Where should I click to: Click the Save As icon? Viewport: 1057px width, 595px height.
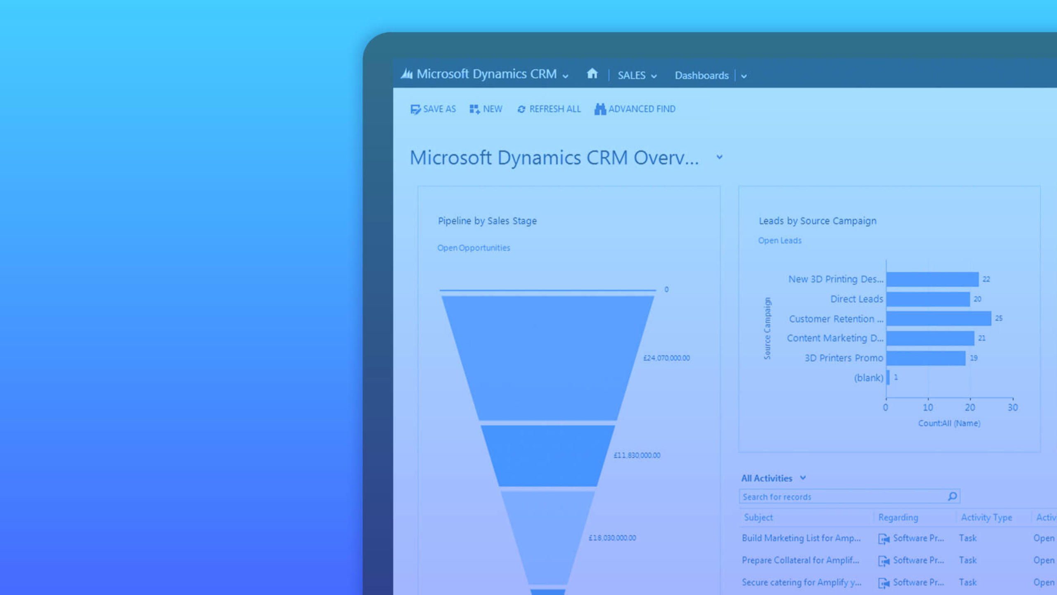point(415,109)
